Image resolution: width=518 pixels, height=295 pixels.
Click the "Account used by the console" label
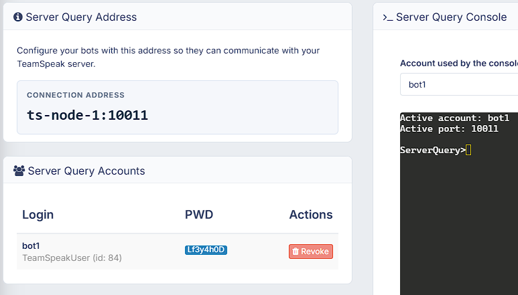pyautogui.click(x=459, y=64)
